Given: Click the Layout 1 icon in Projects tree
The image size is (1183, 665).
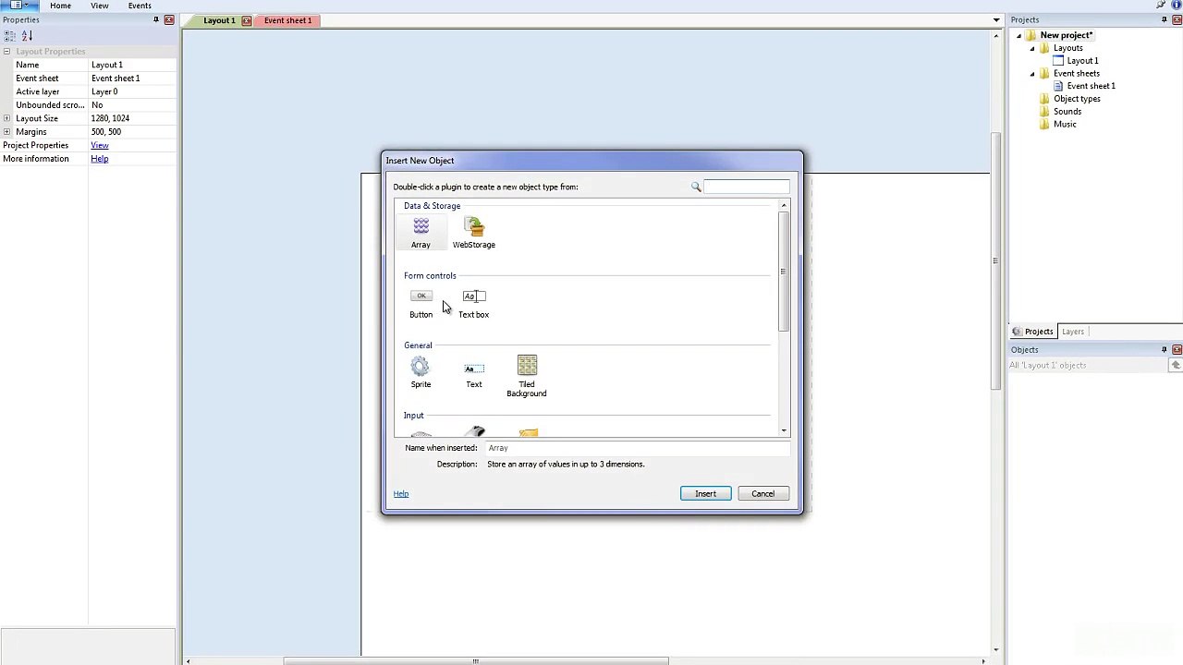Looking at the screenshot, I should click(x=1059, y=60).
